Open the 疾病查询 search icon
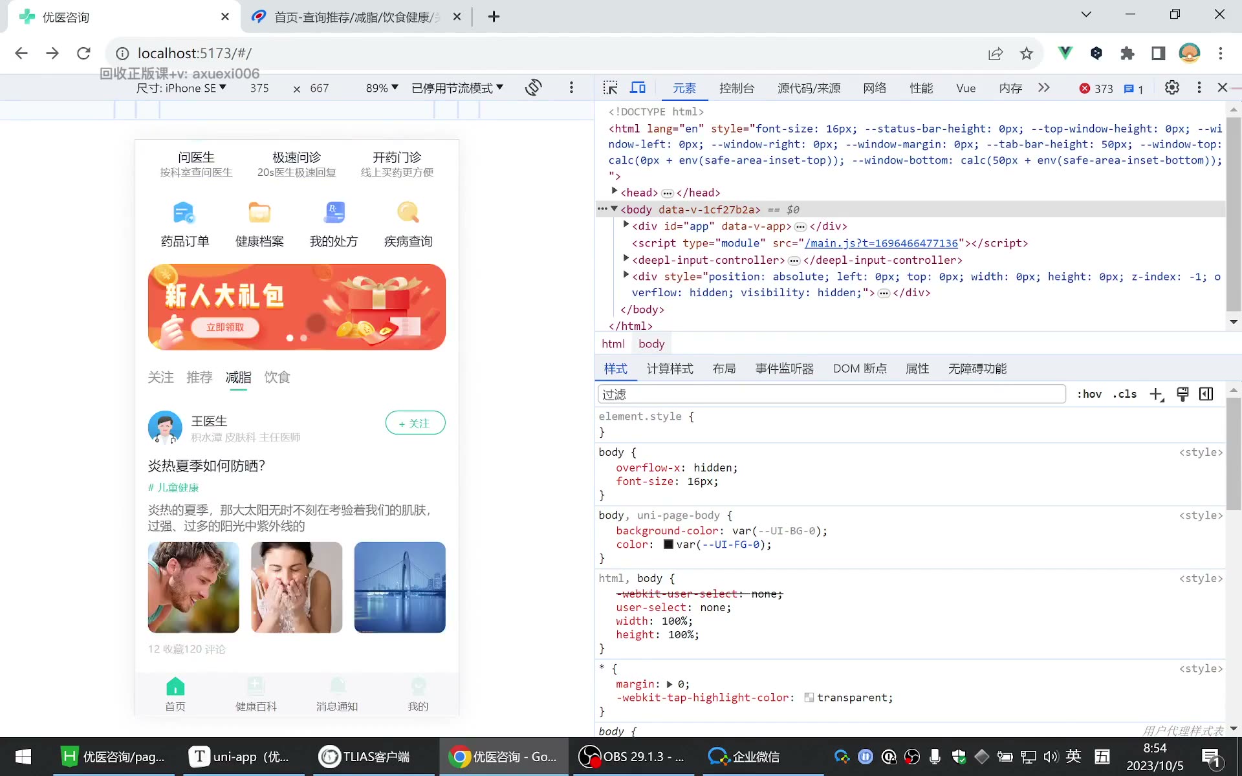 [408, 213]
